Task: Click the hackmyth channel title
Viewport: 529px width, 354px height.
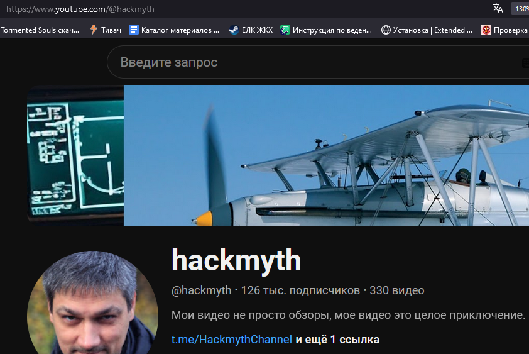Action: (236, 260)
